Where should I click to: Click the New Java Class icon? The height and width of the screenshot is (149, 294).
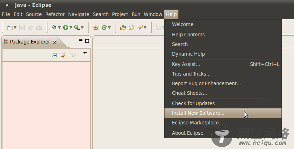click(104, 27)
